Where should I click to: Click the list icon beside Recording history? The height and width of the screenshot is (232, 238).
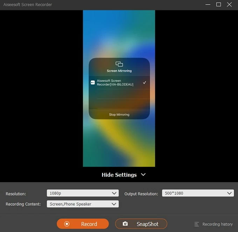pos(196,224)
